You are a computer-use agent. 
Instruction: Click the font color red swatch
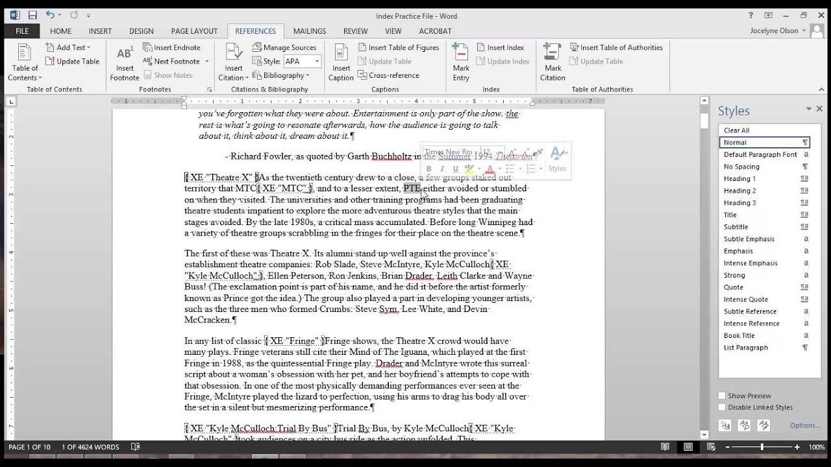coord(490,169)
